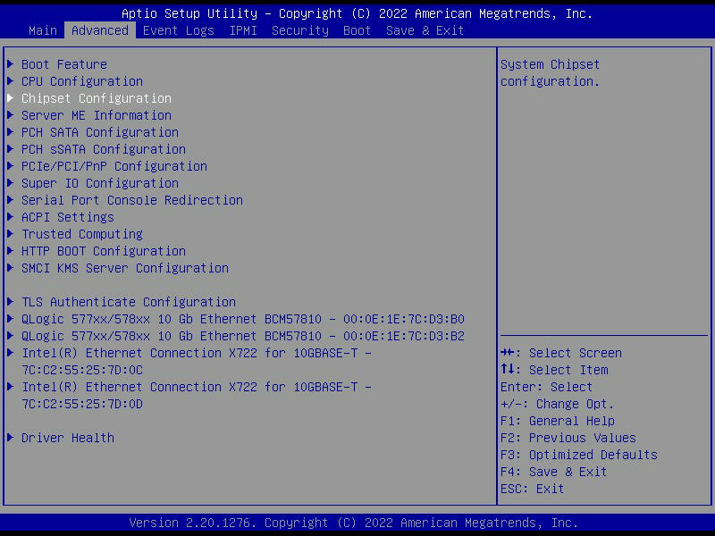Open SMCI KMS Server Configuration

point(125,268)
